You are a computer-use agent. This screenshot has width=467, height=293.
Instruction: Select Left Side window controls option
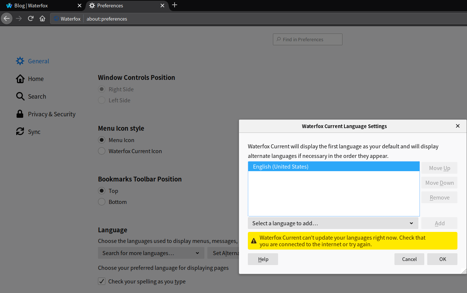coord(102,100)
